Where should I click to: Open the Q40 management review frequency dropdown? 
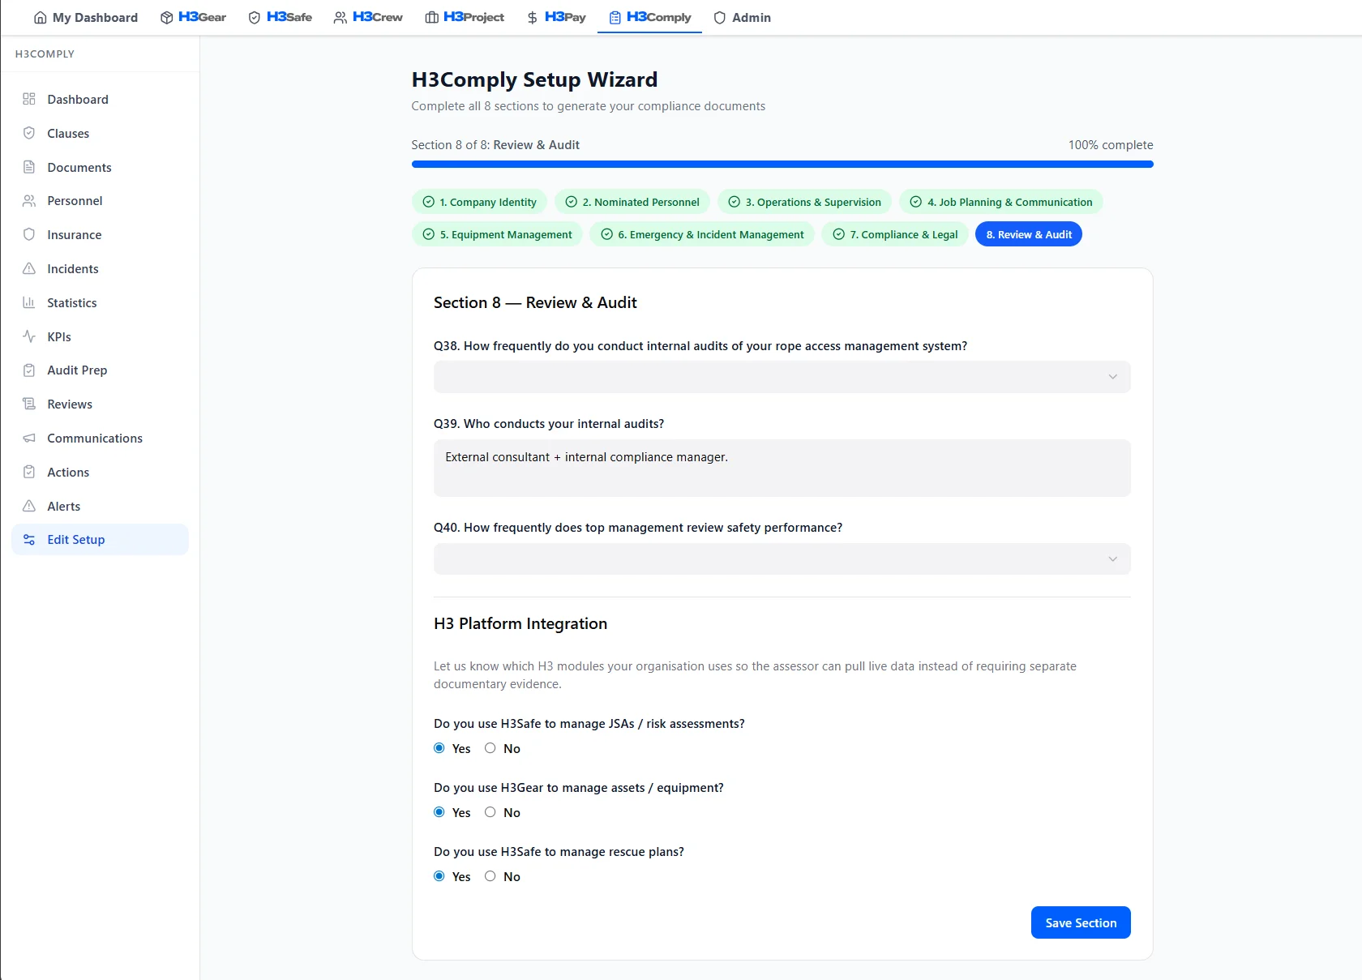782,558
